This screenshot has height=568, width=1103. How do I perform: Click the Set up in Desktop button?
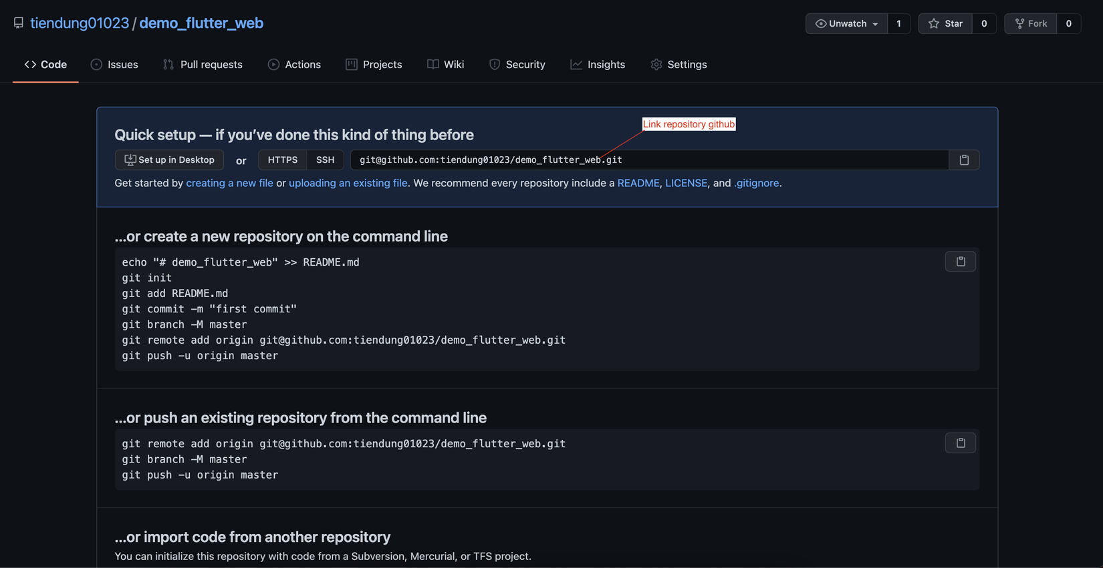pyautogui.click(x=169, y=160)
